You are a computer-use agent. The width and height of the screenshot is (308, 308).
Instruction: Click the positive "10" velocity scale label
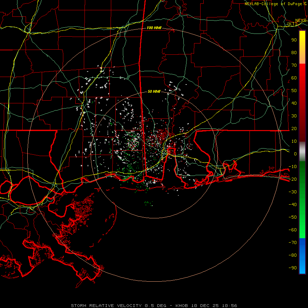point(294,141)
